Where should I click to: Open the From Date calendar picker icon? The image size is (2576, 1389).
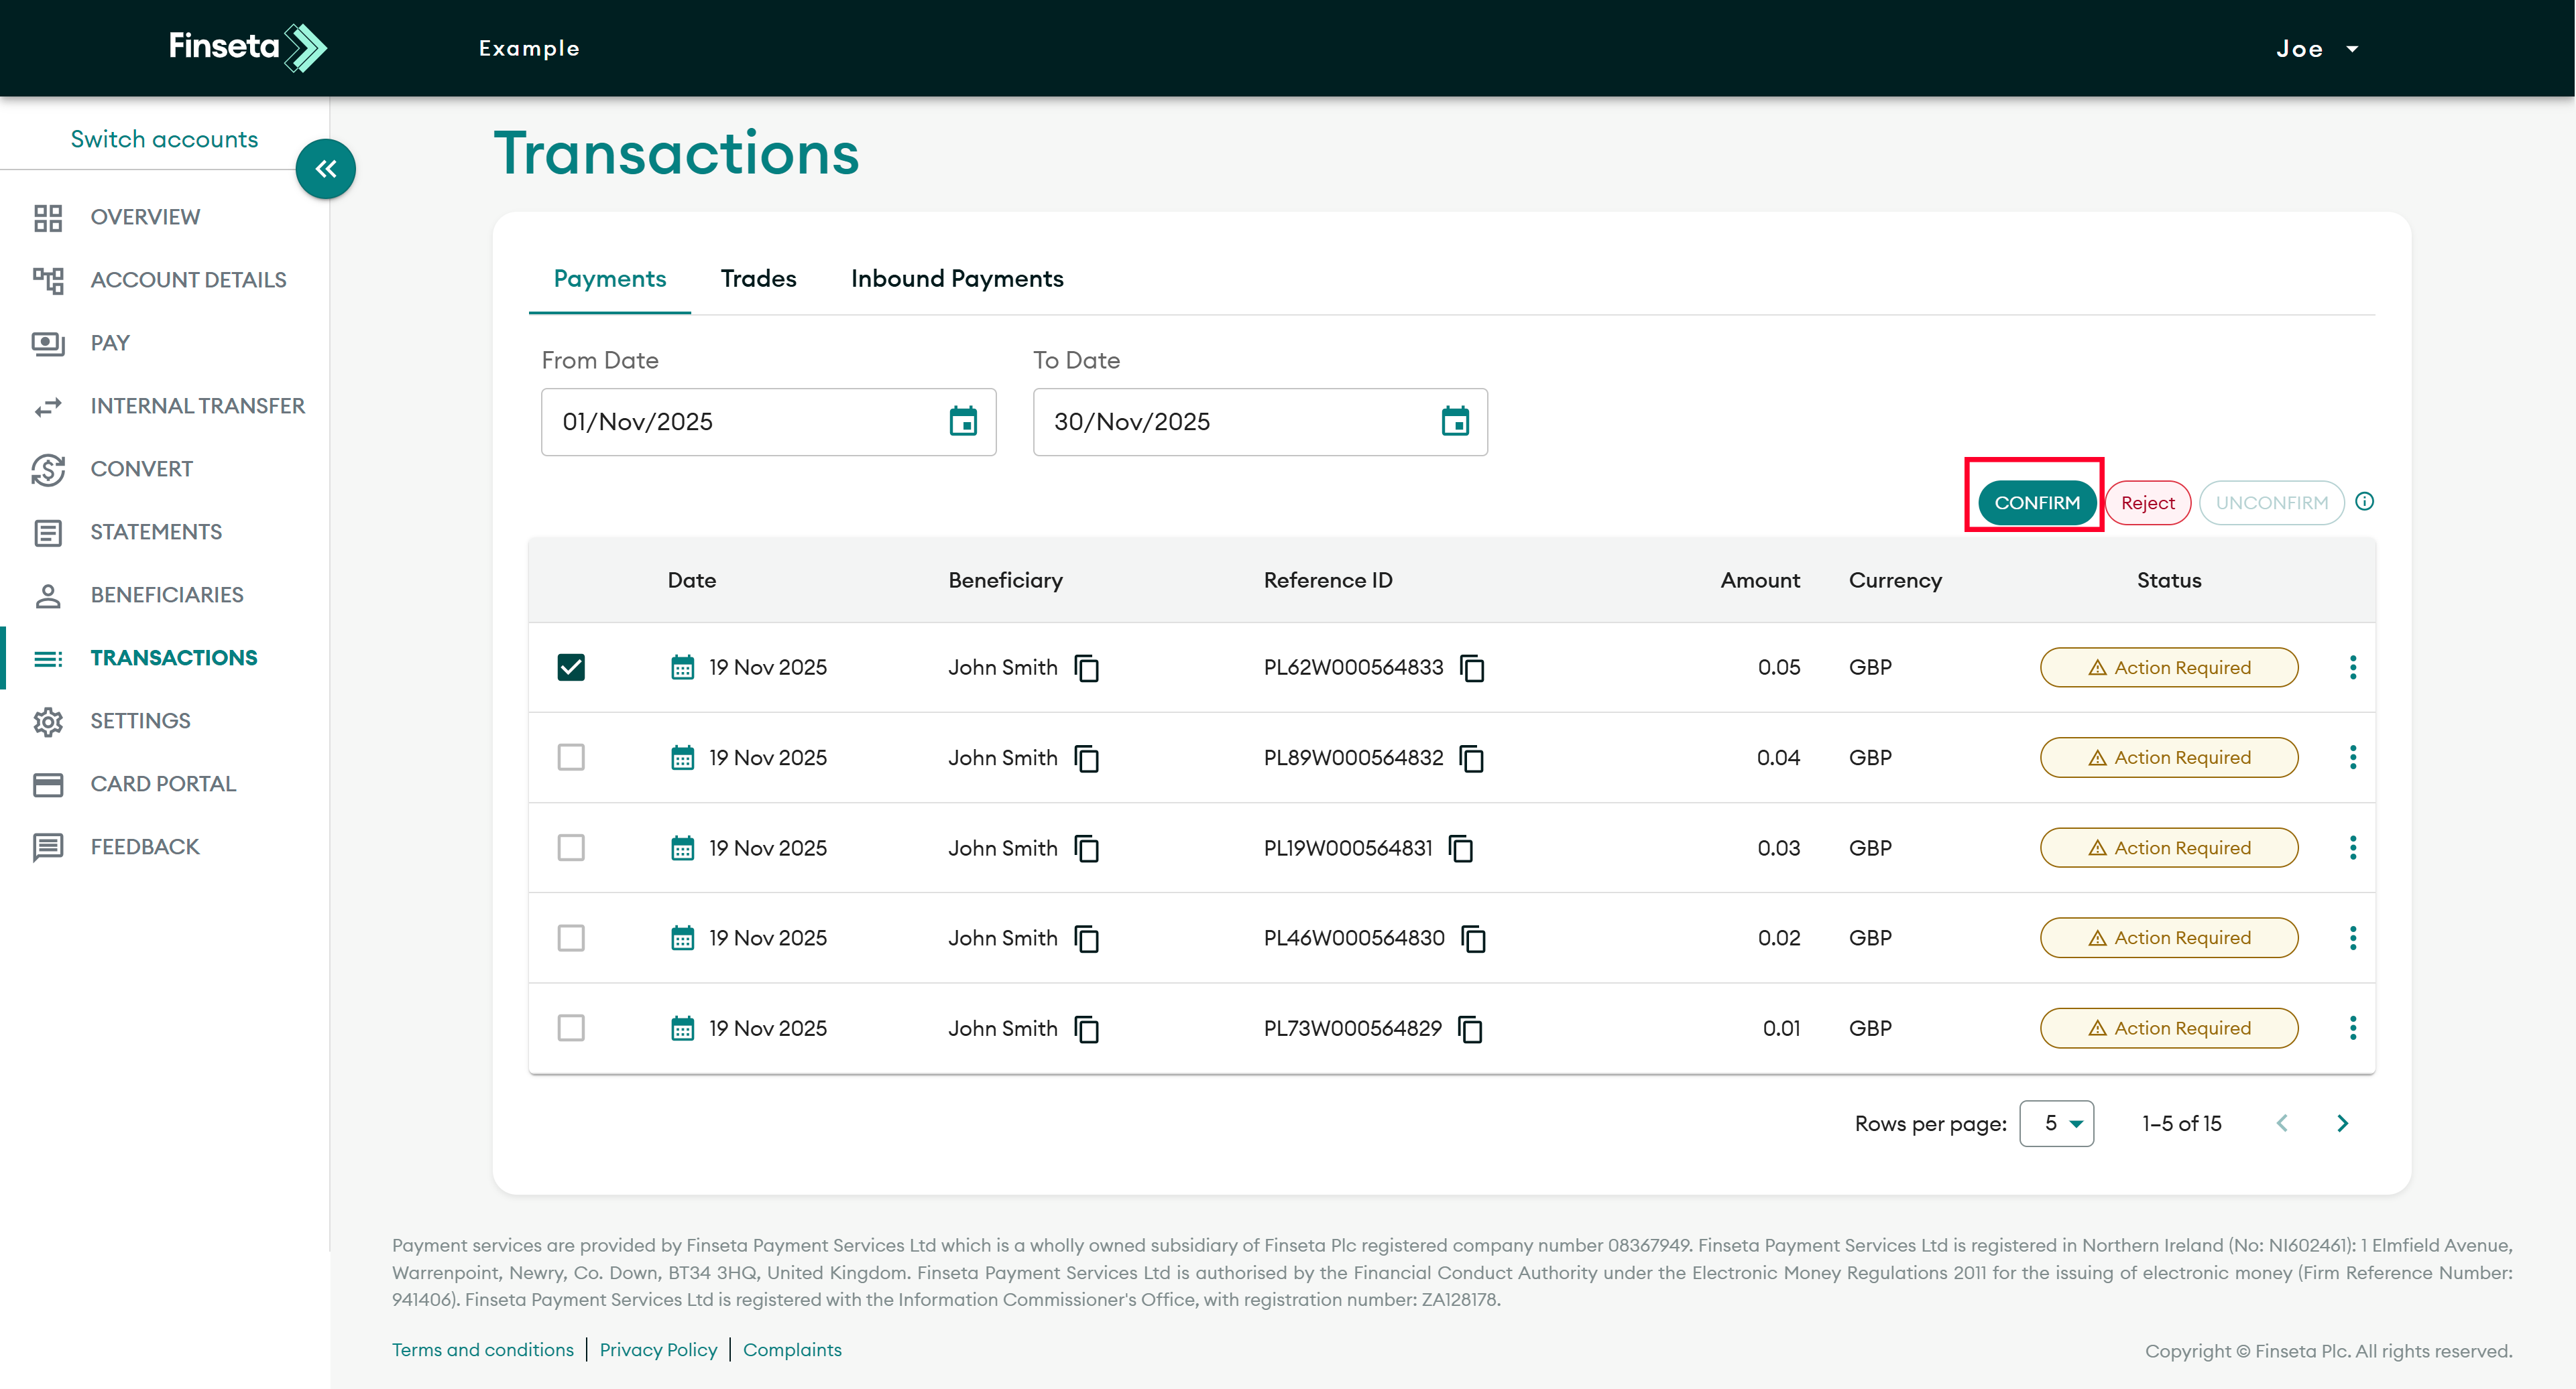point(962,421)
